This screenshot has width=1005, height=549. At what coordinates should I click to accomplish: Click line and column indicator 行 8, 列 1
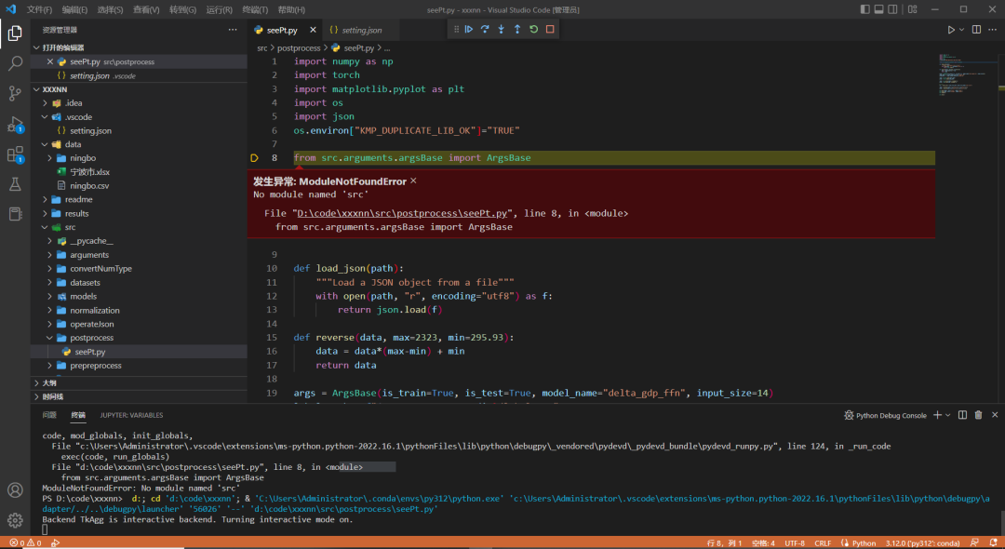[724, 543]
